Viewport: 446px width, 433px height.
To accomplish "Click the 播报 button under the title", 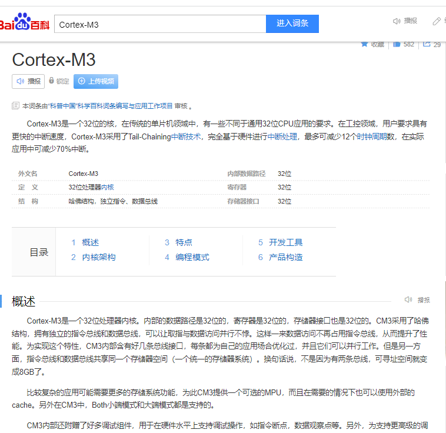I will (28, 81).
